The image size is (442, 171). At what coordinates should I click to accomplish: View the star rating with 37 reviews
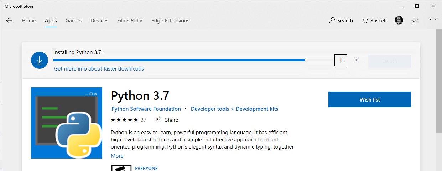[x=129, y=120]
